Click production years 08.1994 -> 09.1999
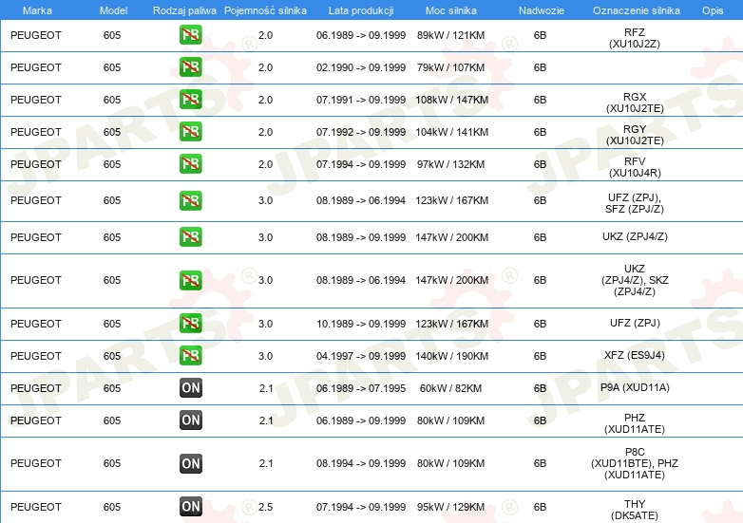This screenshot has width=743, height=523. tap(361, 463)
